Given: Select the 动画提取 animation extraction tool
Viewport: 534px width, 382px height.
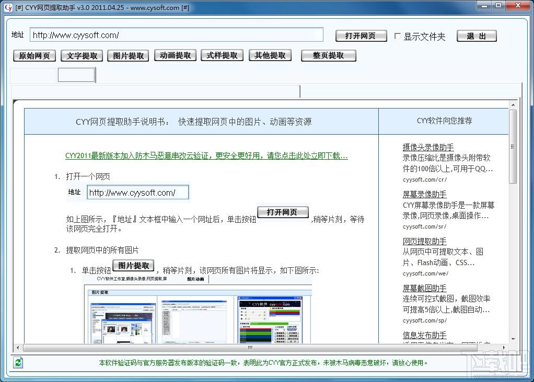Looking at the screenshot, I should click(x=175, y=55).
